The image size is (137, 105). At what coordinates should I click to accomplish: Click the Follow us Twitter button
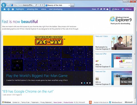(127, 9)
